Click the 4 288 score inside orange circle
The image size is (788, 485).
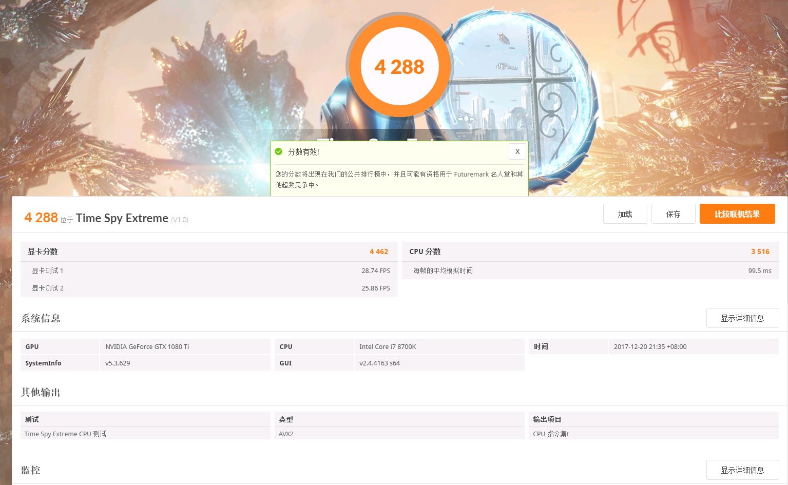click(399, 67)
